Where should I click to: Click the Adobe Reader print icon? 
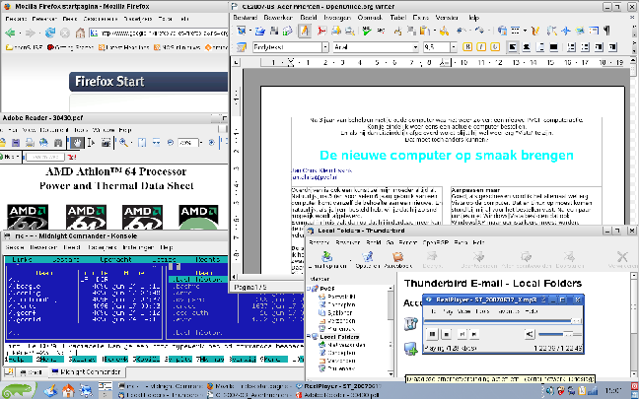pyautogui.click(x=30, y=143)
